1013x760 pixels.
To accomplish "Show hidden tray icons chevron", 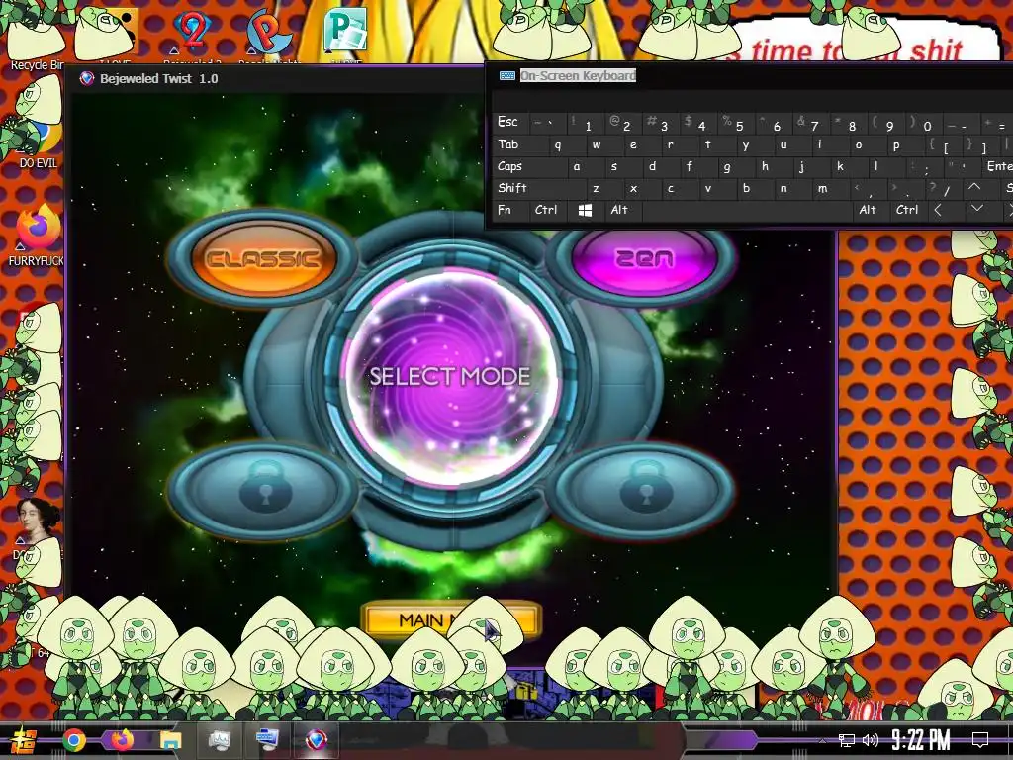I will pos(822,740).
